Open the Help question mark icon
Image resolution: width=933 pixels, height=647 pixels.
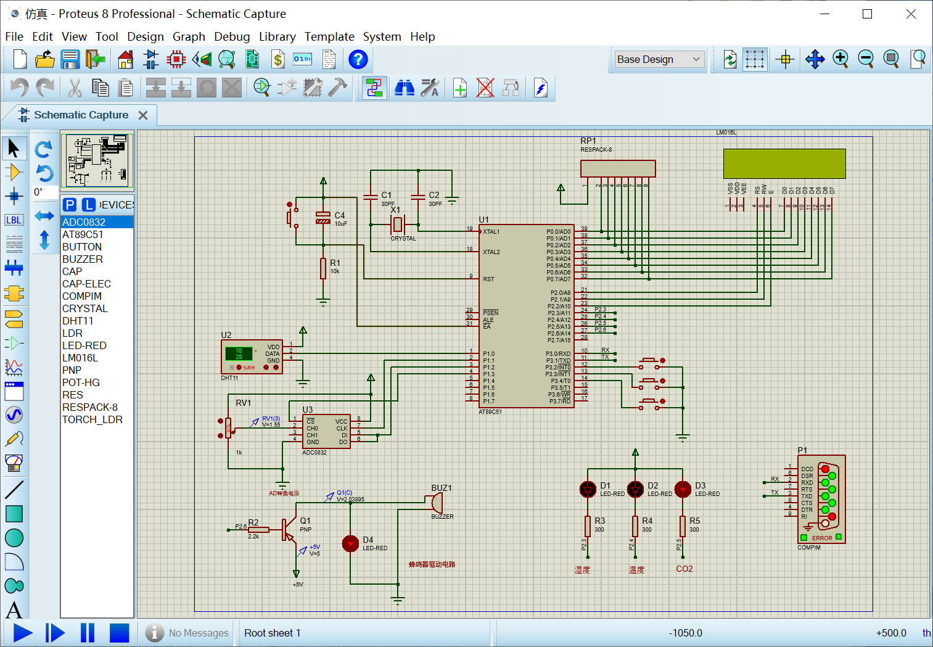tap(358, 59)
